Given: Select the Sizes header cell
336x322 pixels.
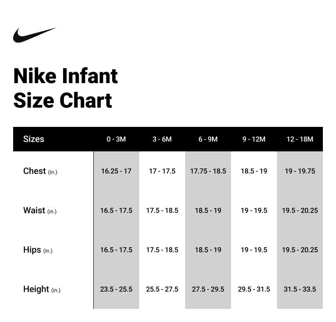Looking at the screenshot, I should point(34,139).
